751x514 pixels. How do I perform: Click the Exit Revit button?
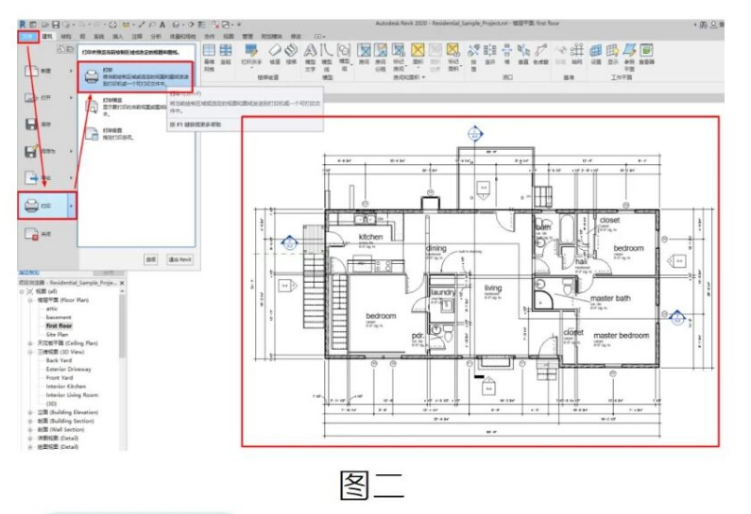tap(180, 259)
